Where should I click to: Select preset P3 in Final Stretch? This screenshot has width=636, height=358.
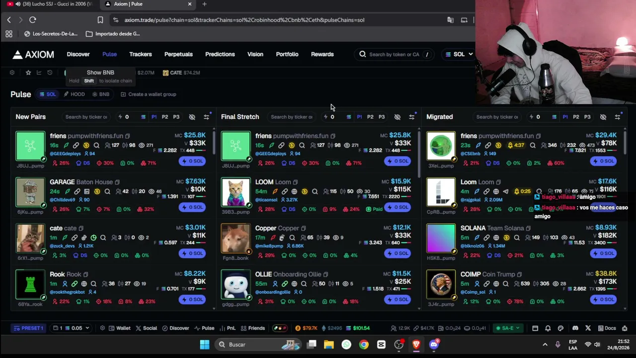click(382, 117)
